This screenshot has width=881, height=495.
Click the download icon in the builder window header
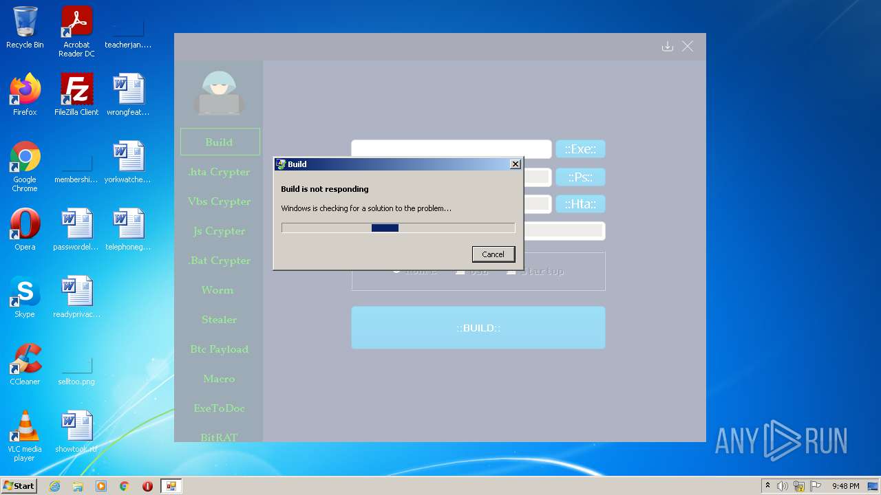[x=667, y=46]
